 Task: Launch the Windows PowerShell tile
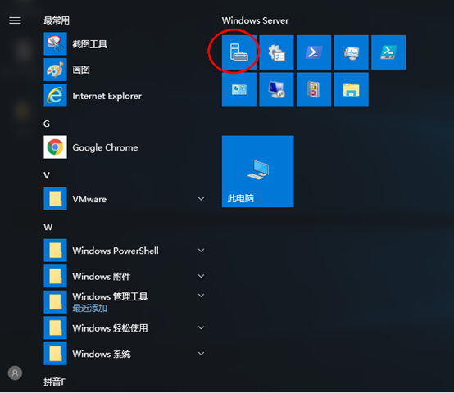click(314, 52)
